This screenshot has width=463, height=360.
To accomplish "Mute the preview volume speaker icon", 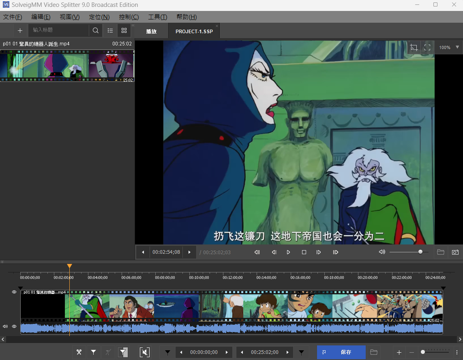I will (382, 252).
